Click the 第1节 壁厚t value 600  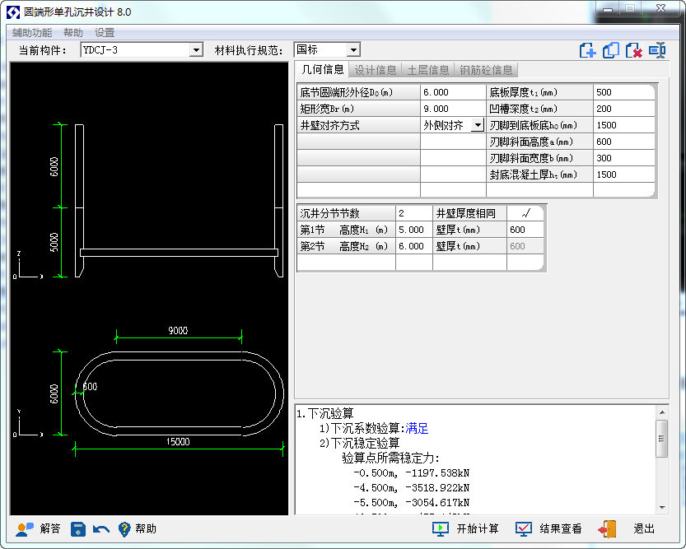pyautogui.click(x=525, y=230)
